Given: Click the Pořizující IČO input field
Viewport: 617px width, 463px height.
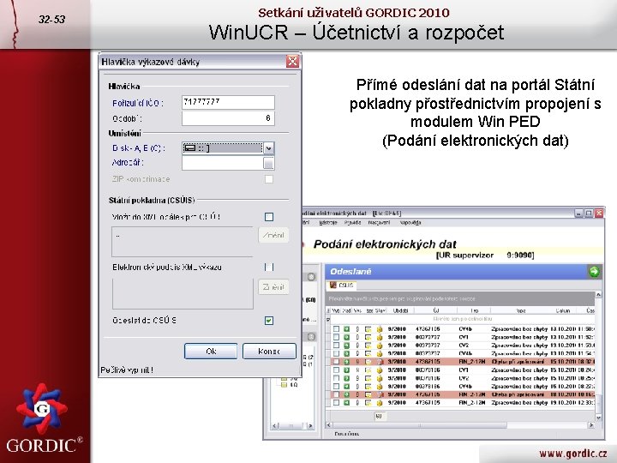Looking at the screenshot, I should (x=228, y=102).
